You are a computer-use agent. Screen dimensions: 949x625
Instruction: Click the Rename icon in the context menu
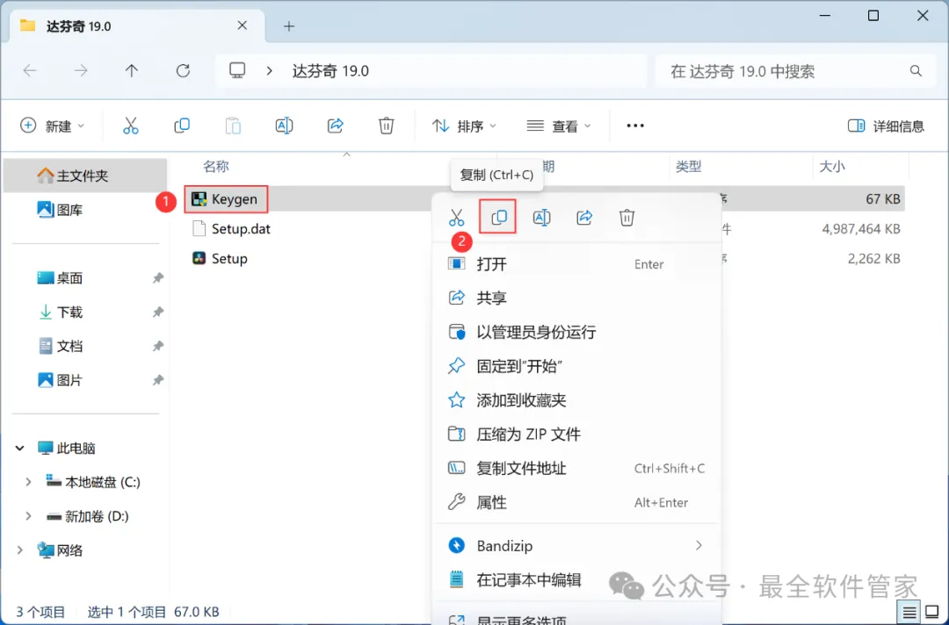(541, 218)
